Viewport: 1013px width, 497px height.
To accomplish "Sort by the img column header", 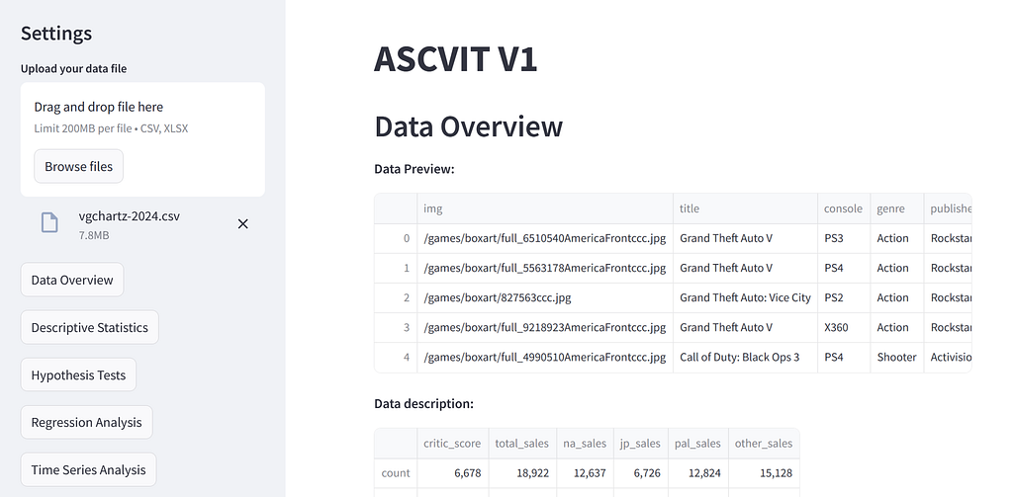I will tap(545, 208).
